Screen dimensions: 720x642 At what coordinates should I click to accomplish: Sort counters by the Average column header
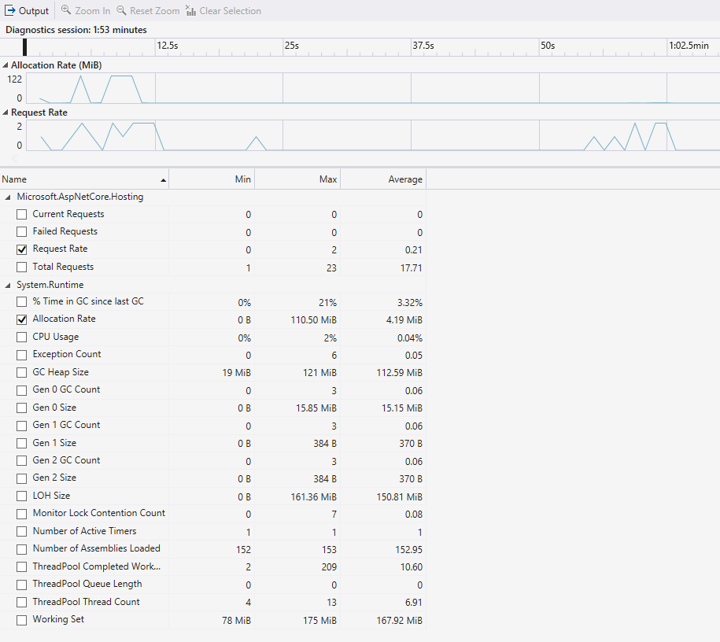(405, 179)
